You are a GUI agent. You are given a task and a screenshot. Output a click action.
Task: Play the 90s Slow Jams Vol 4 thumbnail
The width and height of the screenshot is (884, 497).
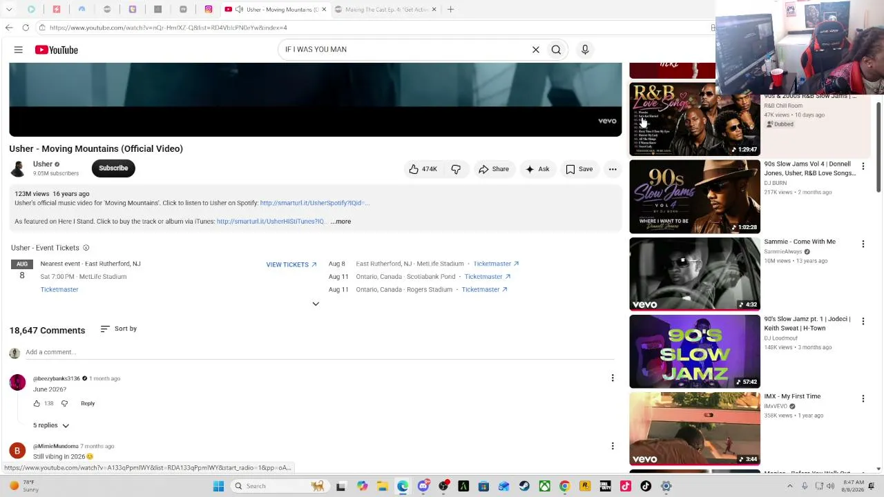tap(695, 197)
